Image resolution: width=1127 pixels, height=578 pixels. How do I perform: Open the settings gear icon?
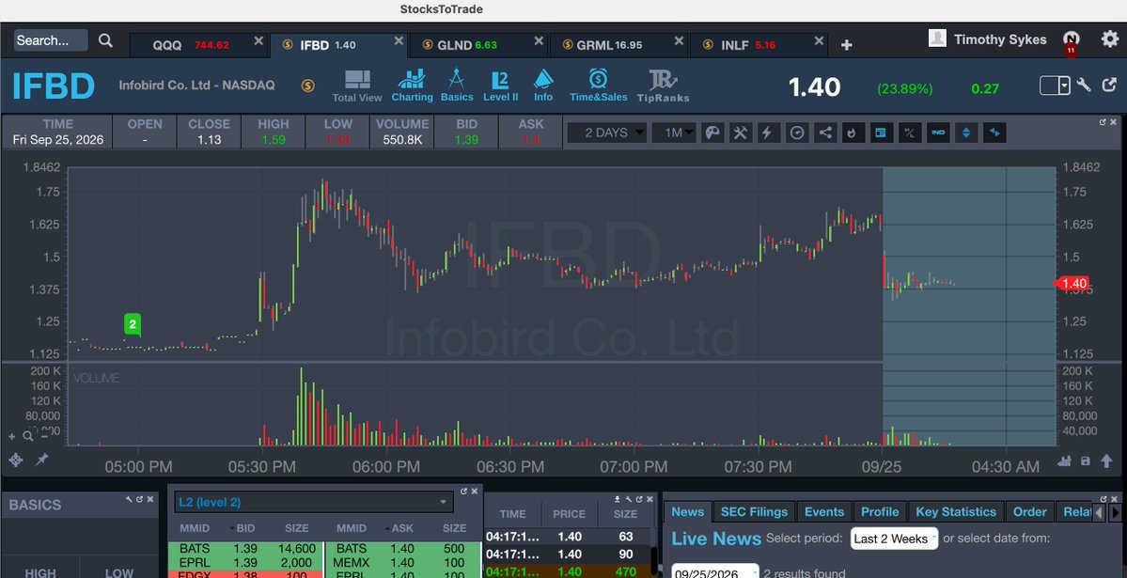[x=1110, y=39]
